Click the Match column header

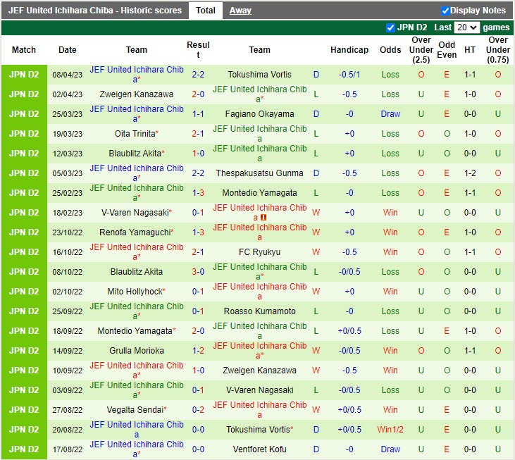[24, 50]
